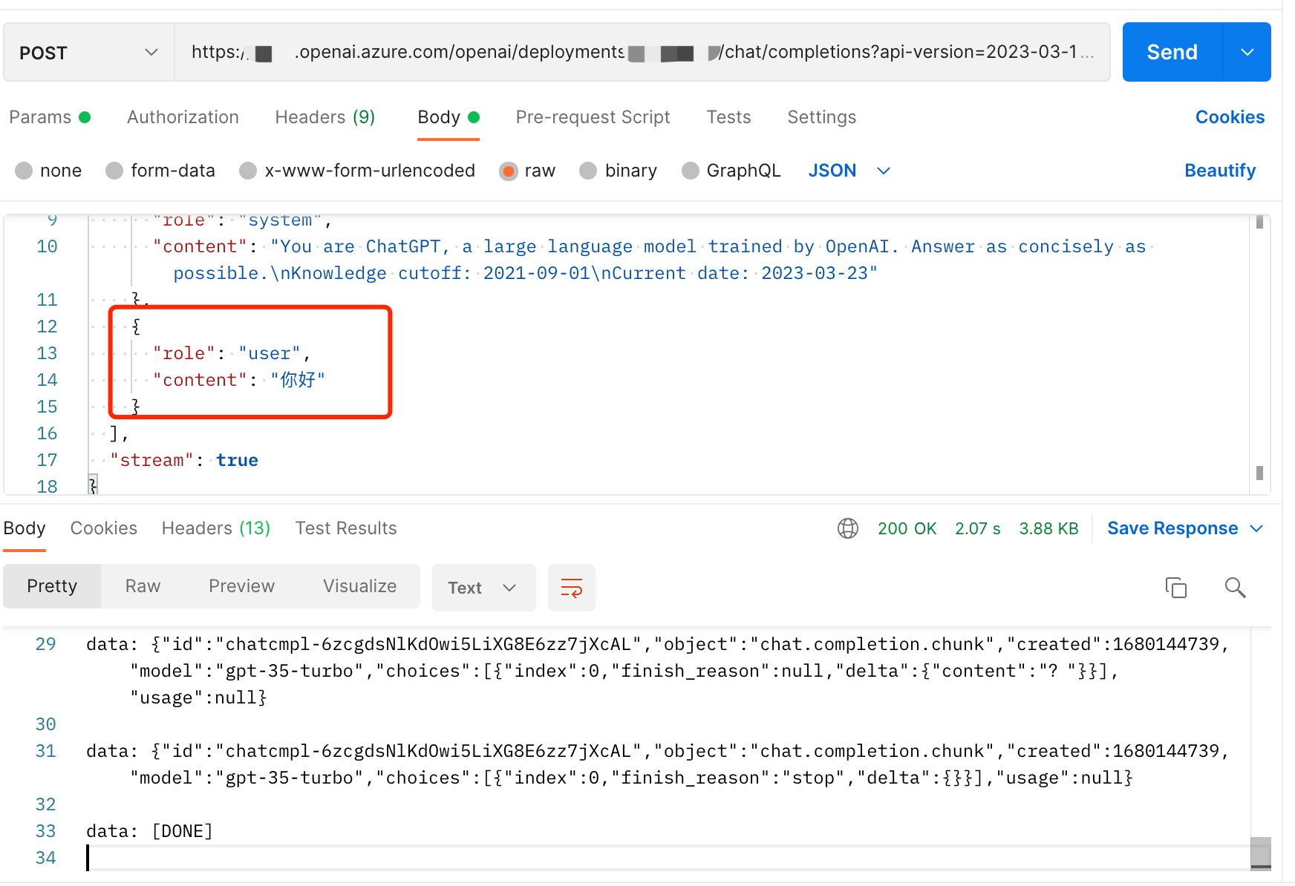This screenshot has height=886, width=1295.
Task: Select the response Body tab
Action: [x=25, y=528]
